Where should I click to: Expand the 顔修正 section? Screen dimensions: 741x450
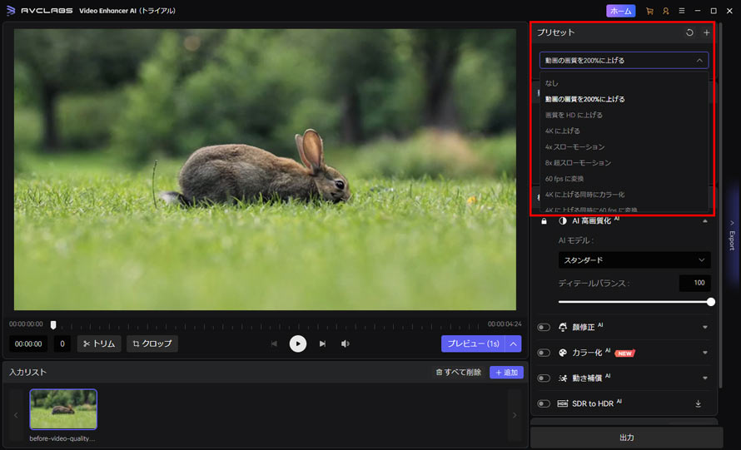click(705, 327)
